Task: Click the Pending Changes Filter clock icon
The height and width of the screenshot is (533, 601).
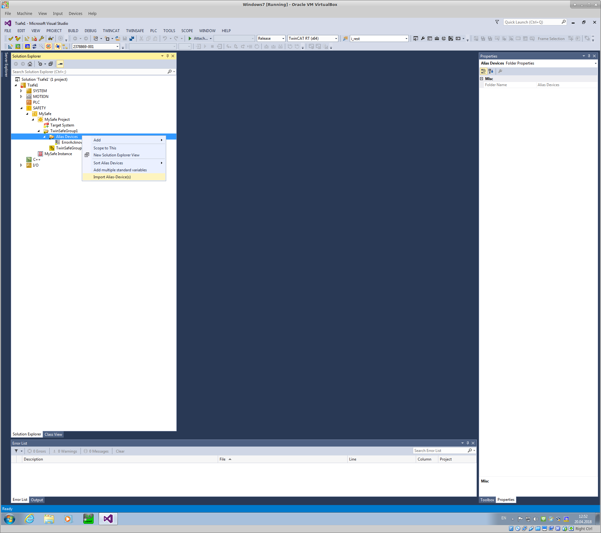Action: pos(40,64)
